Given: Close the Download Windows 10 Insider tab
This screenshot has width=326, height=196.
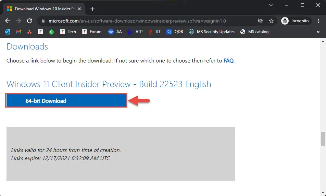Looking at the screenshot, I should coord(79,9).
